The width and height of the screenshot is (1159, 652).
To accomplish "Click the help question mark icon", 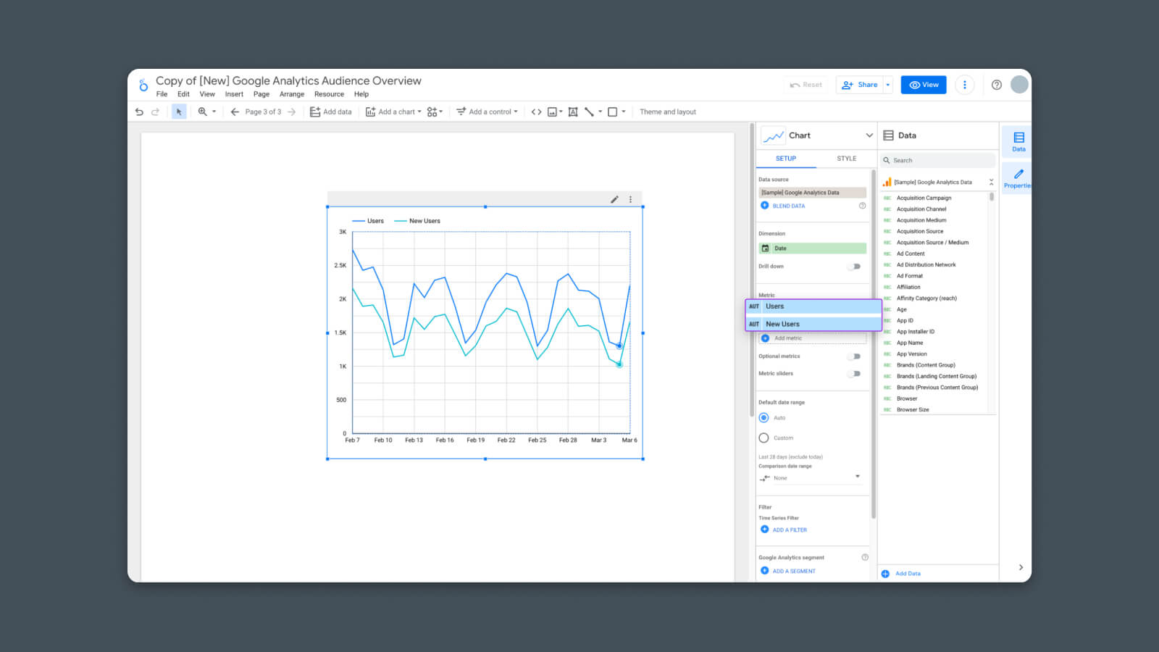I will 997,85.
